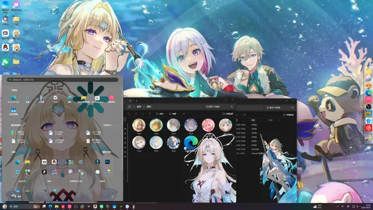Open the QQ penguin icon in Start app folders
This screenshot has height=210, width=373.
tap(54, 162)
